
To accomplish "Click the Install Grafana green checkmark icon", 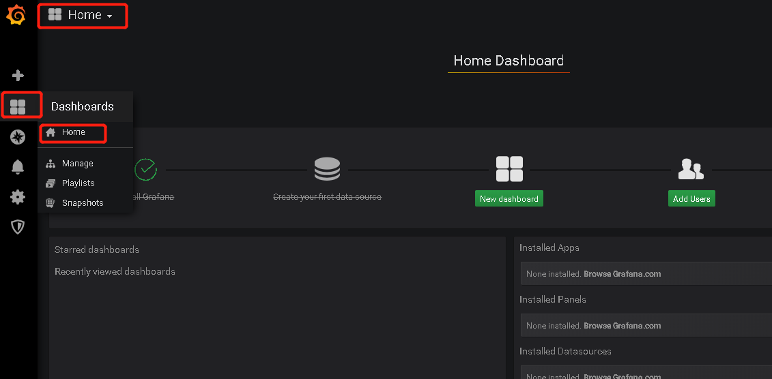I will pos(146,169).
